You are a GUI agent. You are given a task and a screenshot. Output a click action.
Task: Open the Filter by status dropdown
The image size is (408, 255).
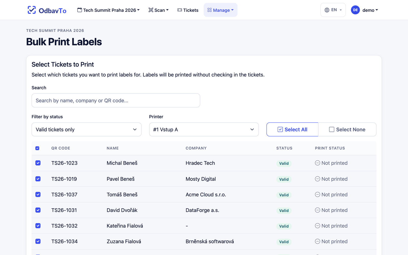86,130
